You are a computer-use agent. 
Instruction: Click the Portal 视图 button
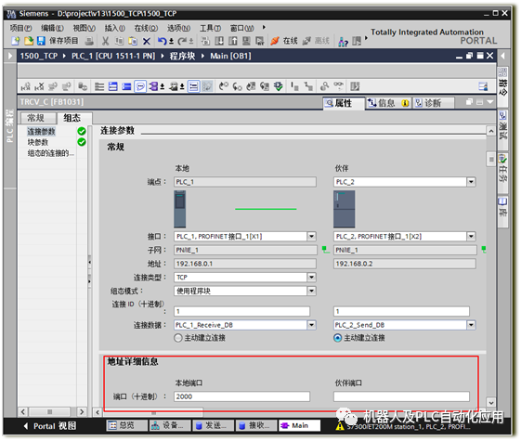click(x=49, y=426)
